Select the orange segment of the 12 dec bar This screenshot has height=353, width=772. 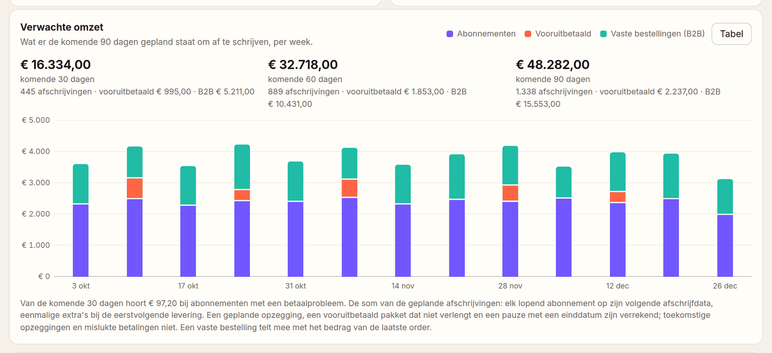click(x=618, y=197)
